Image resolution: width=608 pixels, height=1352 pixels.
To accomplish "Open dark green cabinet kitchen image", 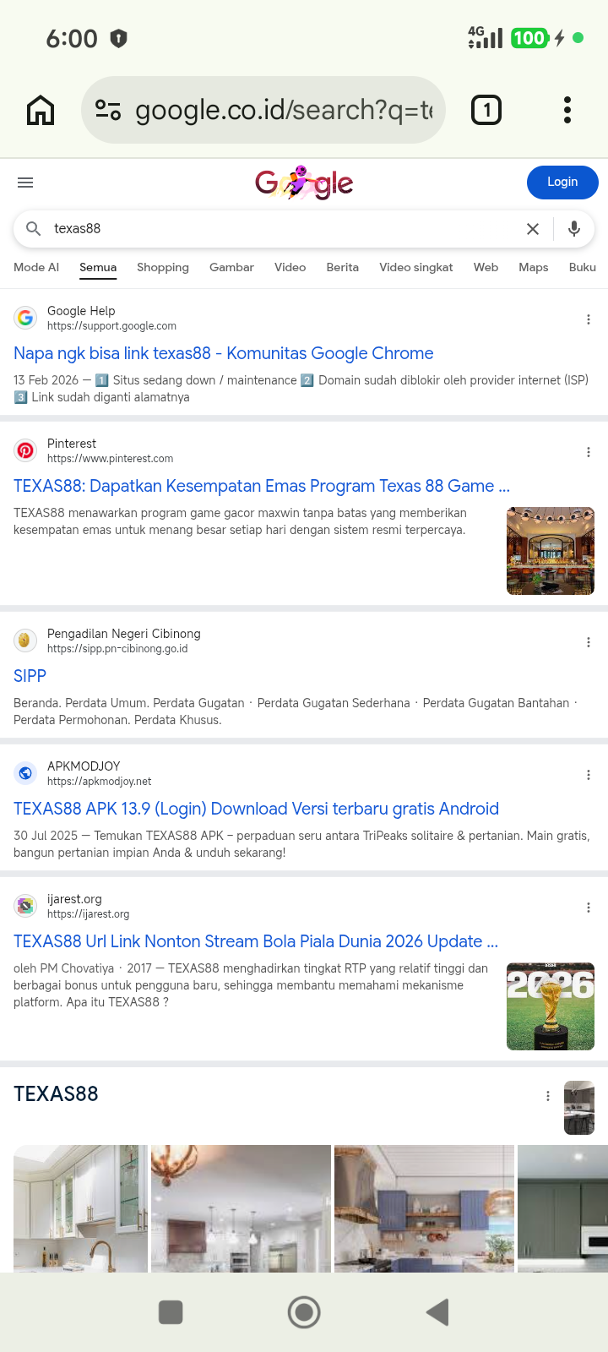I will tap(562, 1208).
